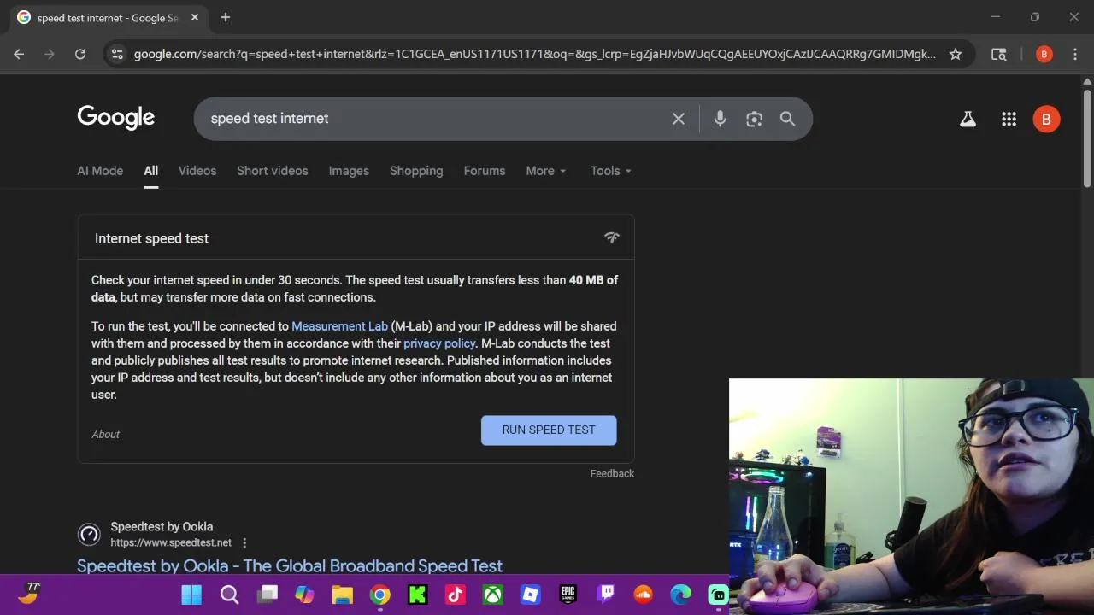Image resolution: width=1094 pixels, height=615 pixels.
Task: Clear the search box with X icon
Action: (x=679, y=119)
